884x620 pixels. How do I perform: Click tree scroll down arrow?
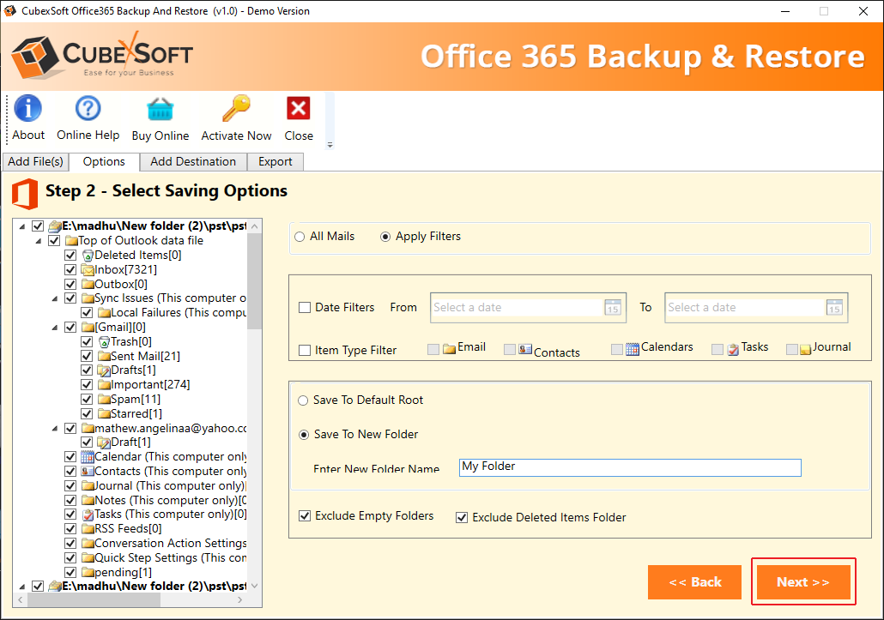pyautogui.click(x=255, y=587)
